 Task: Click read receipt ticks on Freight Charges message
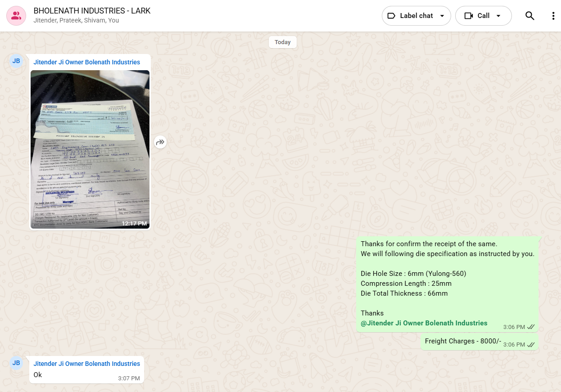click(531, 344)
